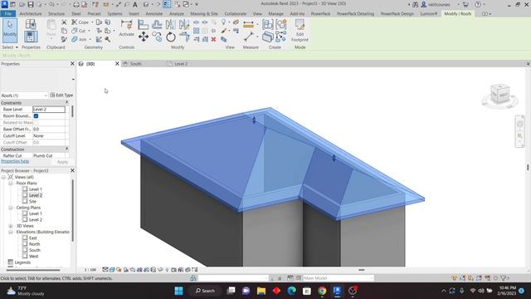Viewport: 531px width, 299px height.
Task: Click the Activate controls icon
Action: click(127, 25)
